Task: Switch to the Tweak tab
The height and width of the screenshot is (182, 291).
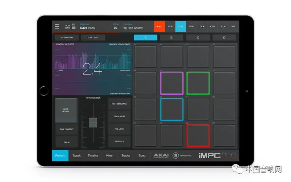Action: point(77,156)
